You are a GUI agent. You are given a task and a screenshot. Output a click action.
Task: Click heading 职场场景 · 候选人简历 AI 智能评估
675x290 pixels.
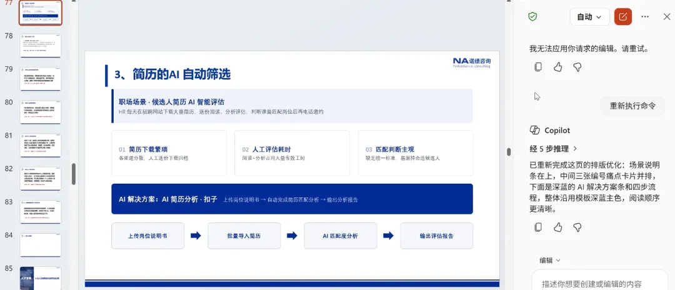click(171, 102)
